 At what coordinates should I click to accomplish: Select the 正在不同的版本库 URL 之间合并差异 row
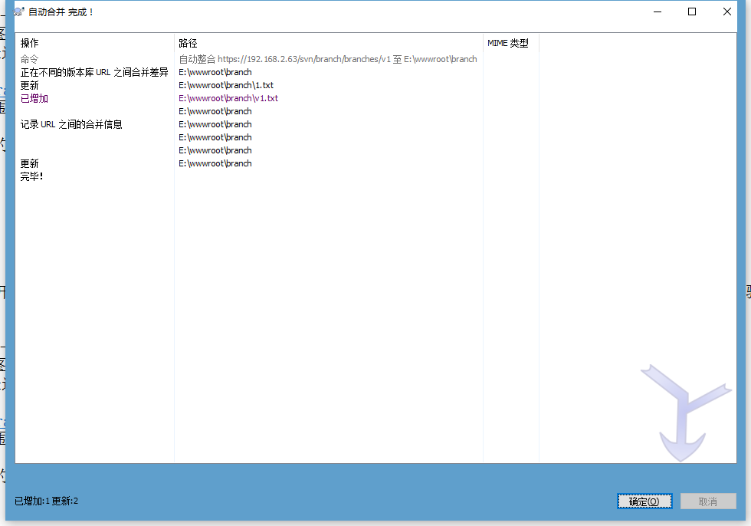(94, 72)
